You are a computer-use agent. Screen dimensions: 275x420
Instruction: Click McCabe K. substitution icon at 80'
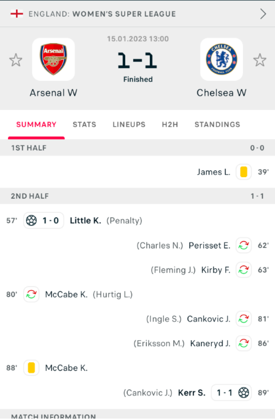click(31, 295)
